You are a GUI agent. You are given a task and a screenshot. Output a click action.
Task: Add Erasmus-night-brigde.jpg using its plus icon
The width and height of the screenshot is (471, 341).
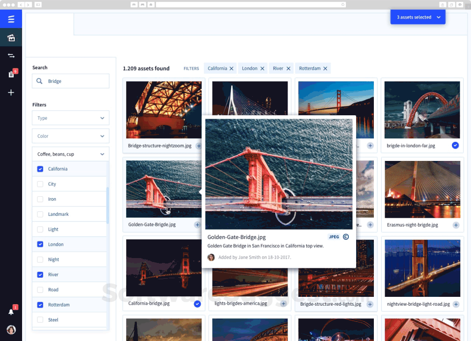456,225
